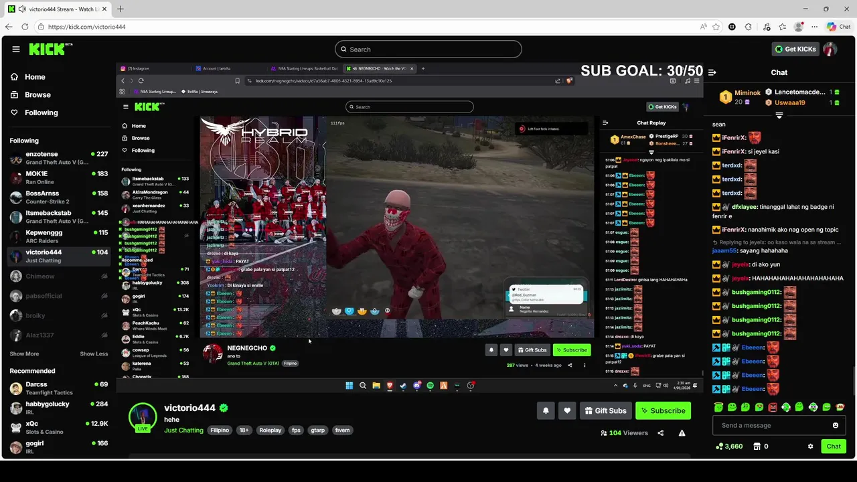Close the victorio444 Stream browser tab
The height and width of the screenshot is (482, 857).
click(104, 9)
